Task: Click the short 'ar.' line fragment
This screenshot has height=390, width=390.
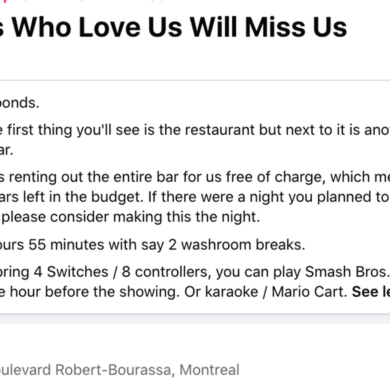Action: click(x=6, y=150)
